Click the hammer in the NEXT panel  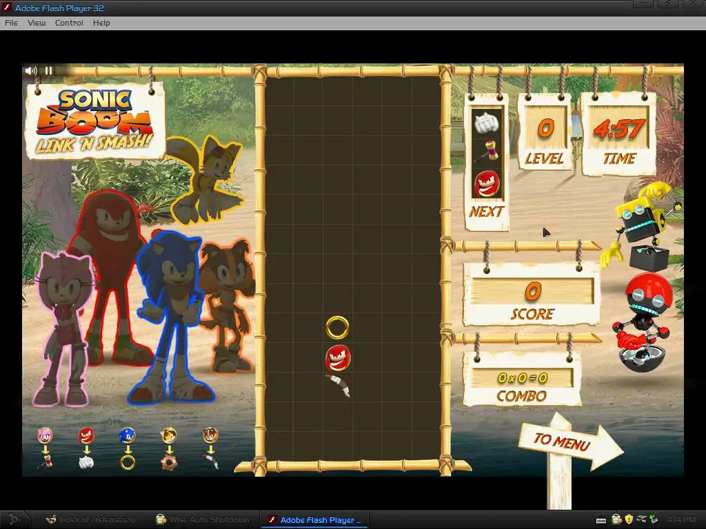[x=487, y=151]
